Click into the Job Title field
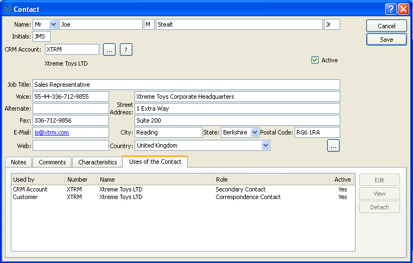The image size is (413, 263). [x=186, y=85]
